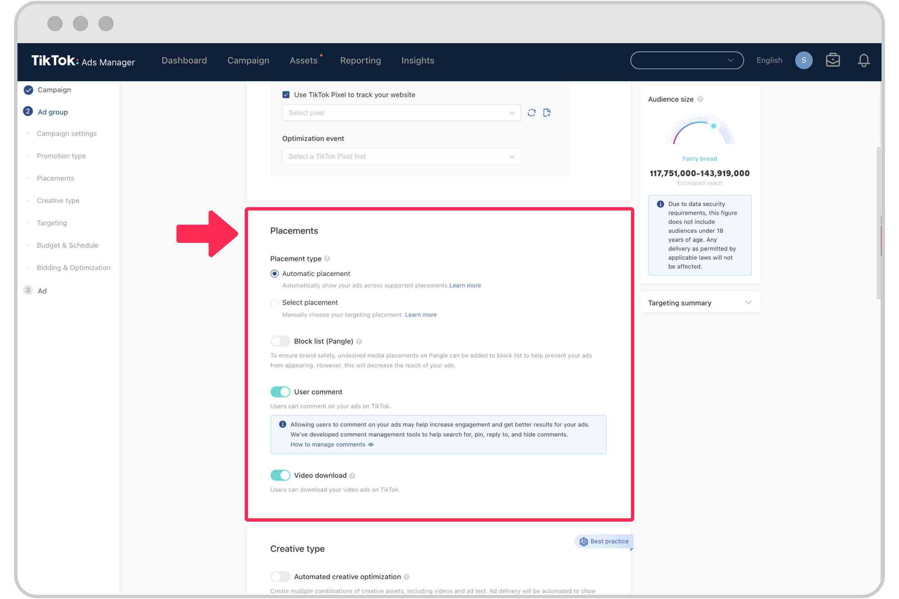Click the user profile avatar icon

coord(803,59)
